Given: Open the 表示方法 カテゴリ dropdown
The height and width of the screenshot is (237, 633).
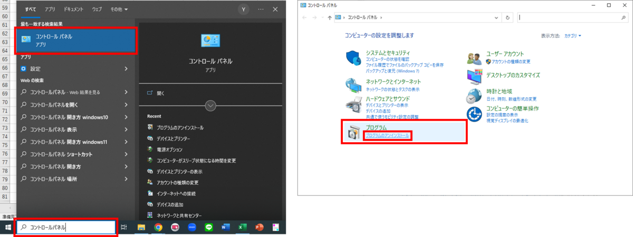Looking at the screenshot, I should [572, 36].
